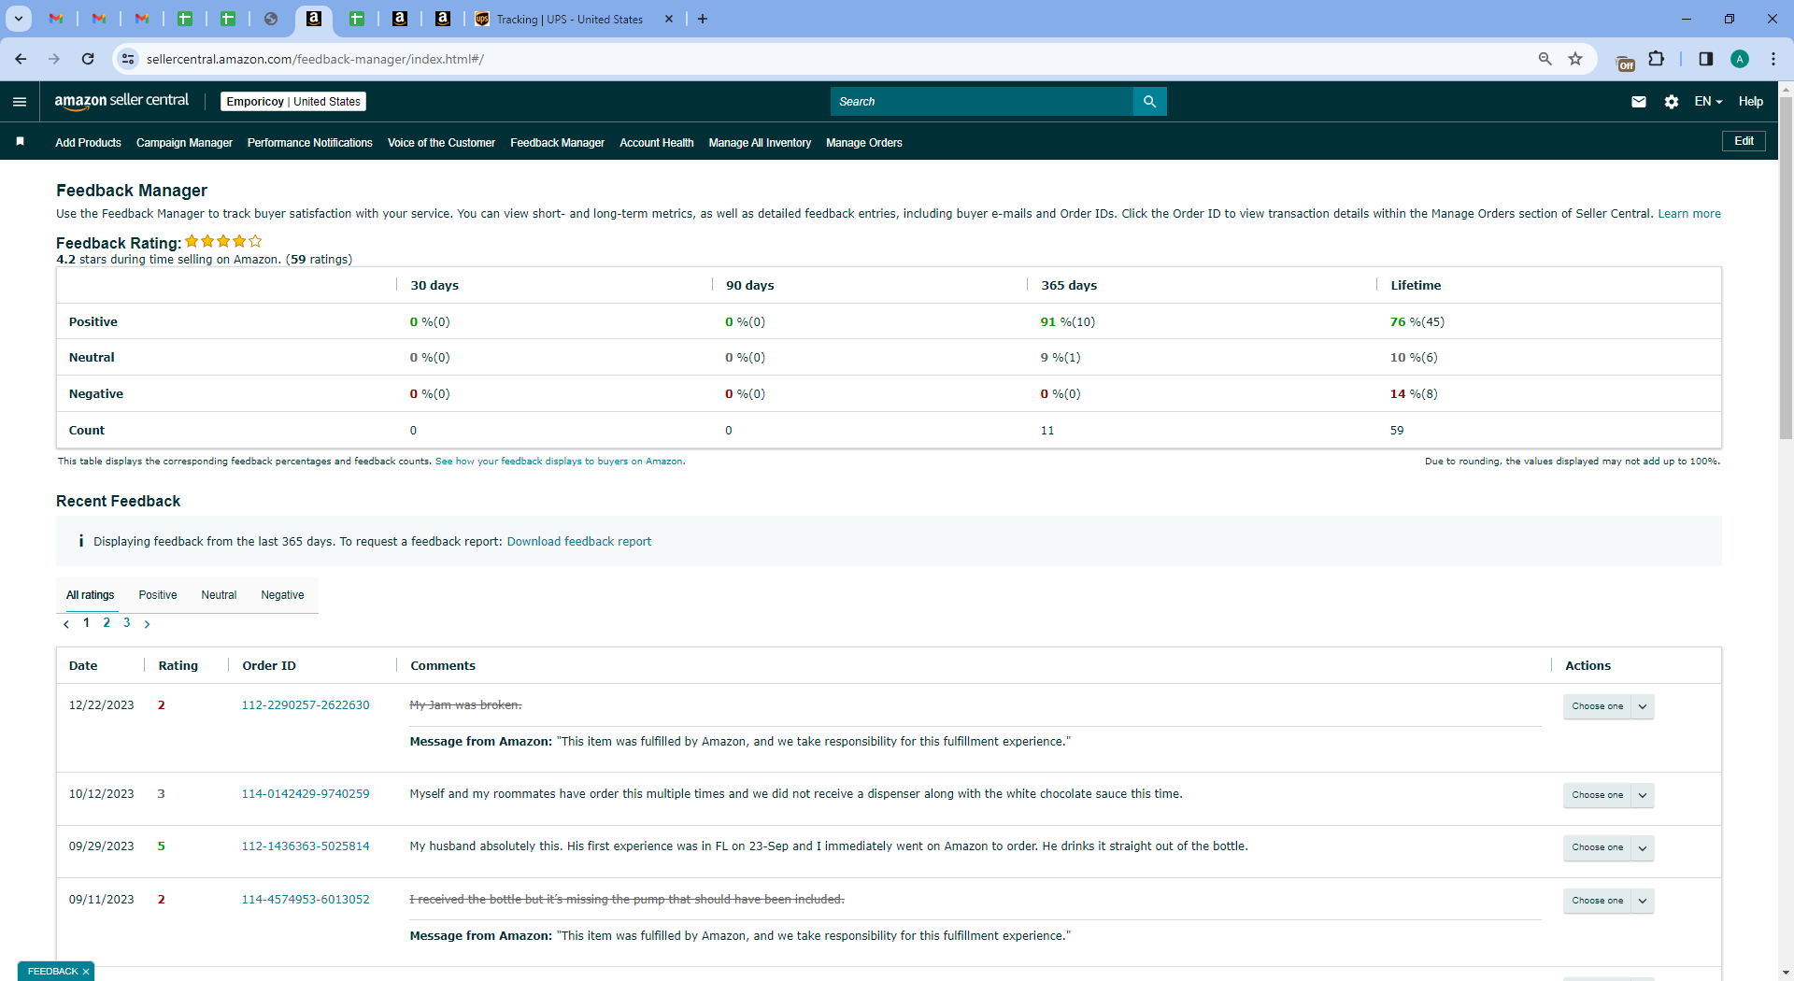Viewport: 1794px width, 981px height.
Task: Go to feedback page 3
Action: [127, 623]
